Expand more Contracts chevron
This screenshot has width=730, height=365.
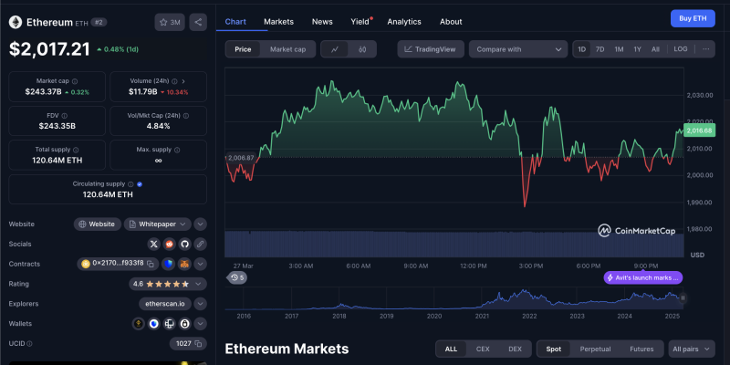click(200, 264)
